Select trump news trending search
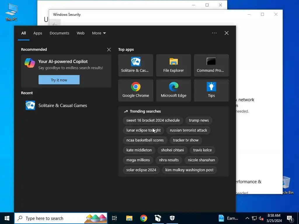The width and height of the screenshot is (299, 224). coord(199,120)
